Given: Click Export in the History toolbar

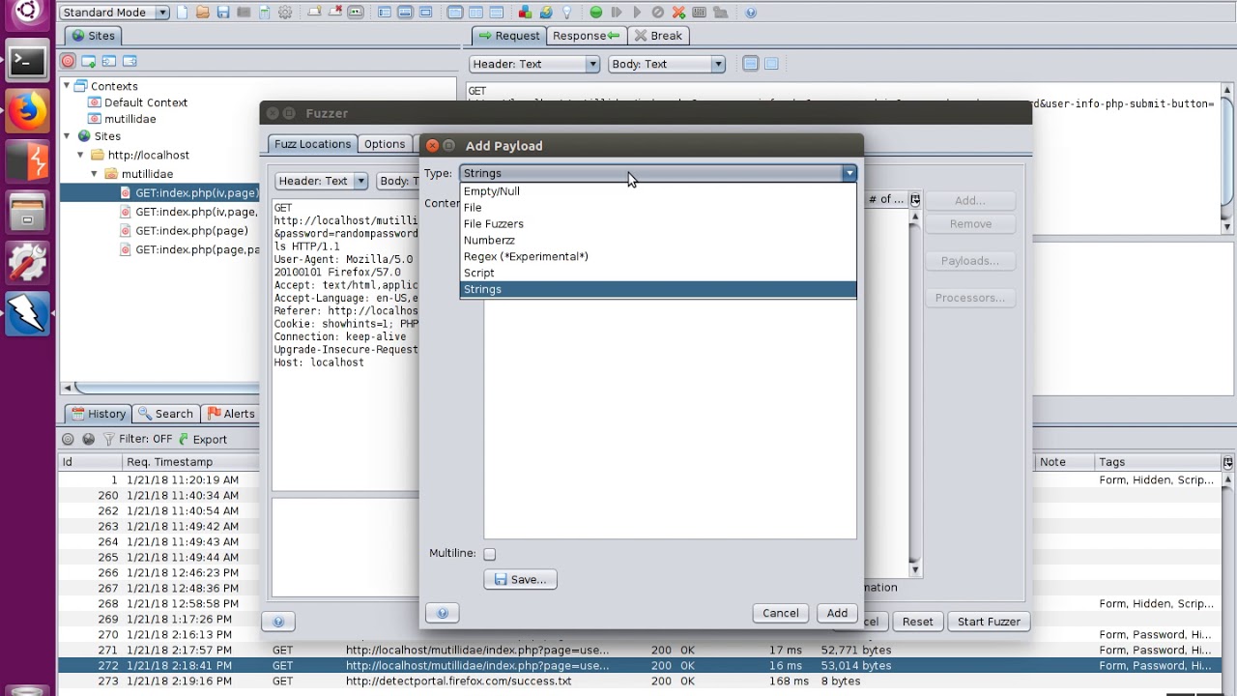Looking at the screenshot, I should (202, 439).
